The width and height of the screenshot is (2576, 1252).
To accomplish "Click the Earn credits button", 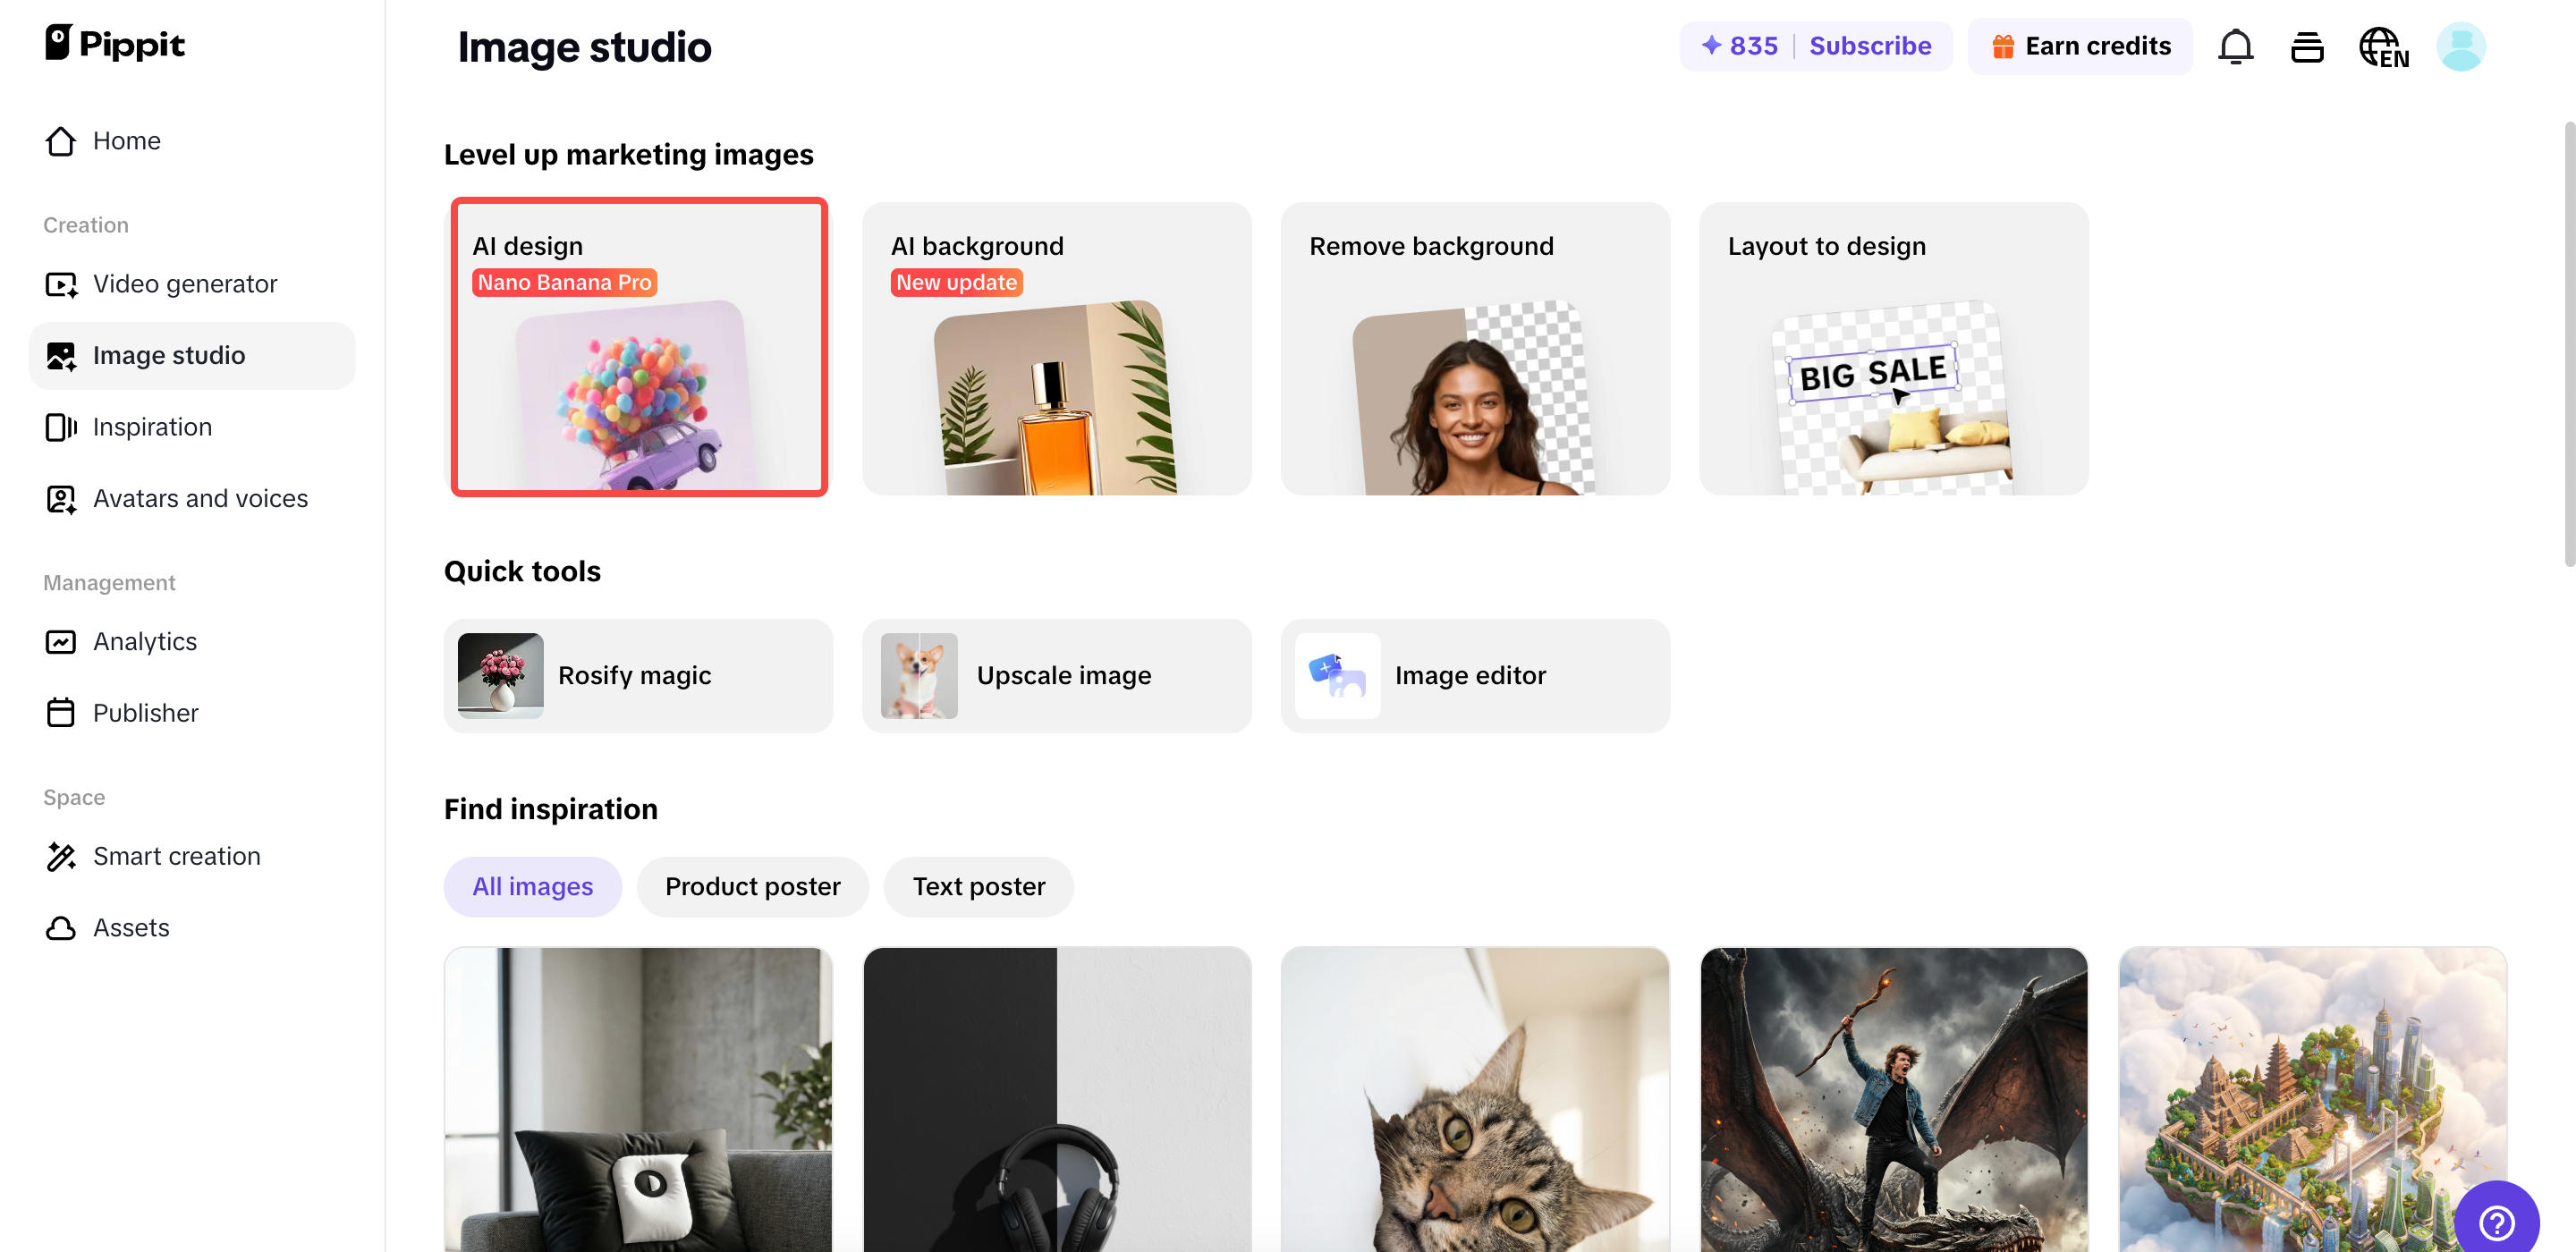I will (x=2079, y=46).
